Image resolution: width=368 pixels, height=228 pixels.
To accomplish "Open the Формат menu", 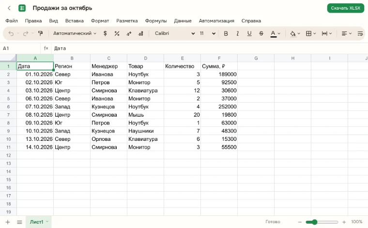I will 100,21.
